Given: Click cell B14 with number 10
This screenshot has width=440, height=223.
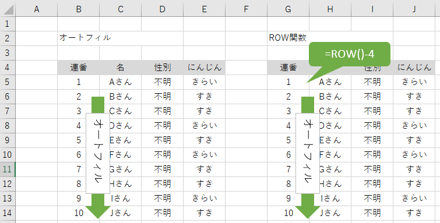Looking at the screenshot, I should (79, 213).
